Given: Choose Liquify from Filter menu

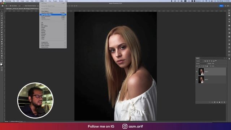Looking at the screenshot, I should click(53, 18).
